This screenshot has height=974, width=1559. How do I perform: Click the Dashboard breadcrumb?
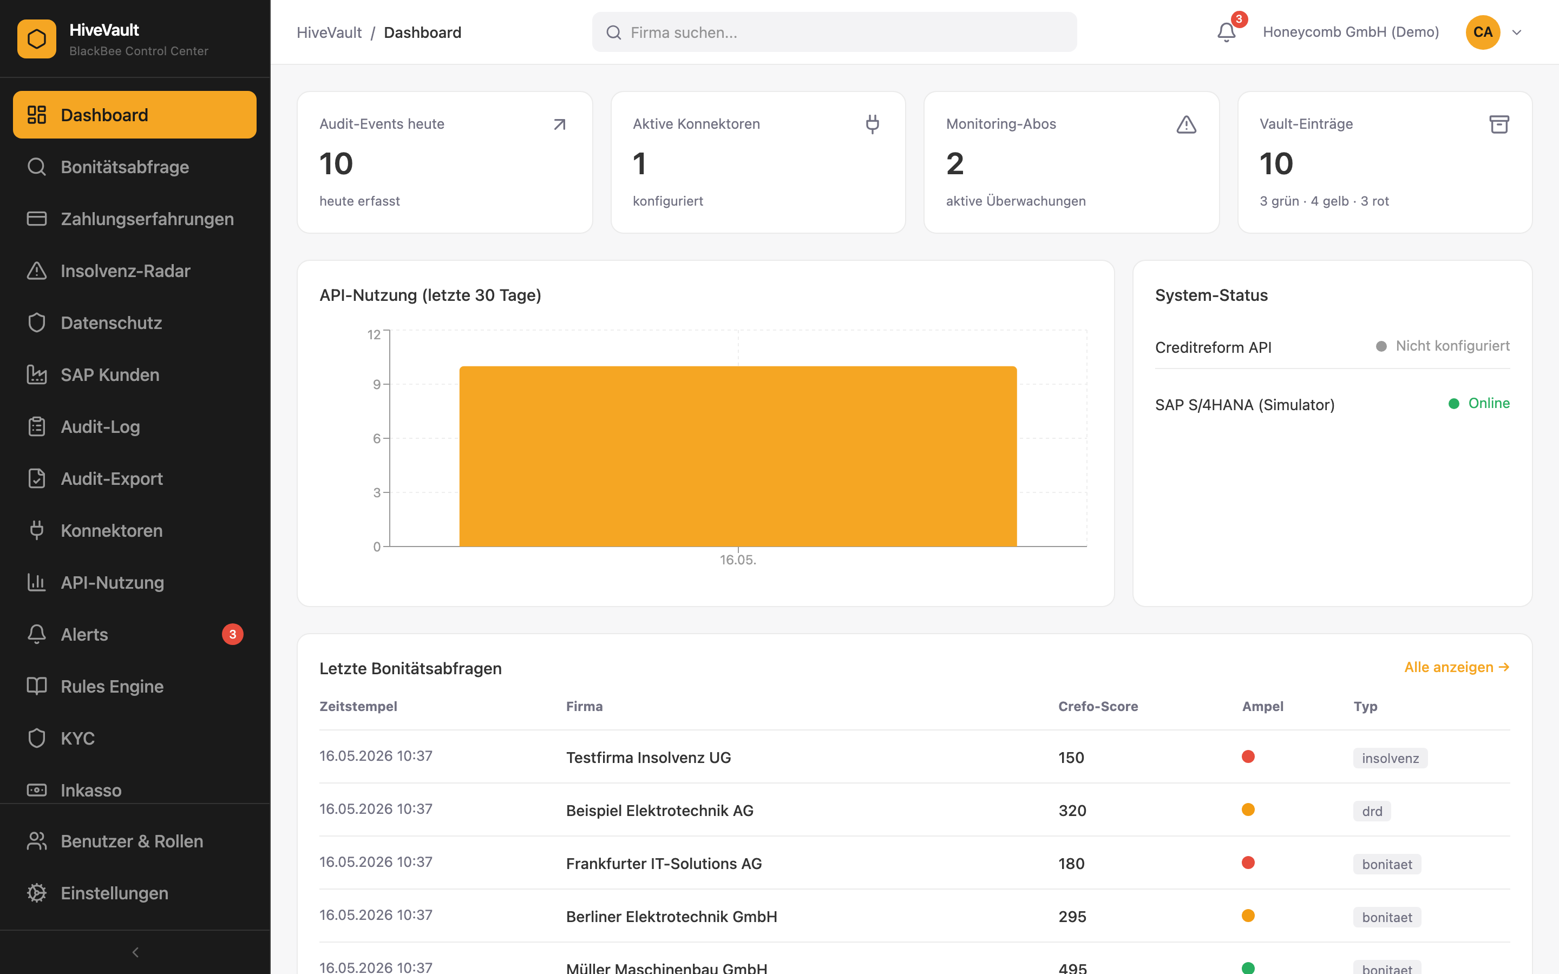(x=423, y=32)
